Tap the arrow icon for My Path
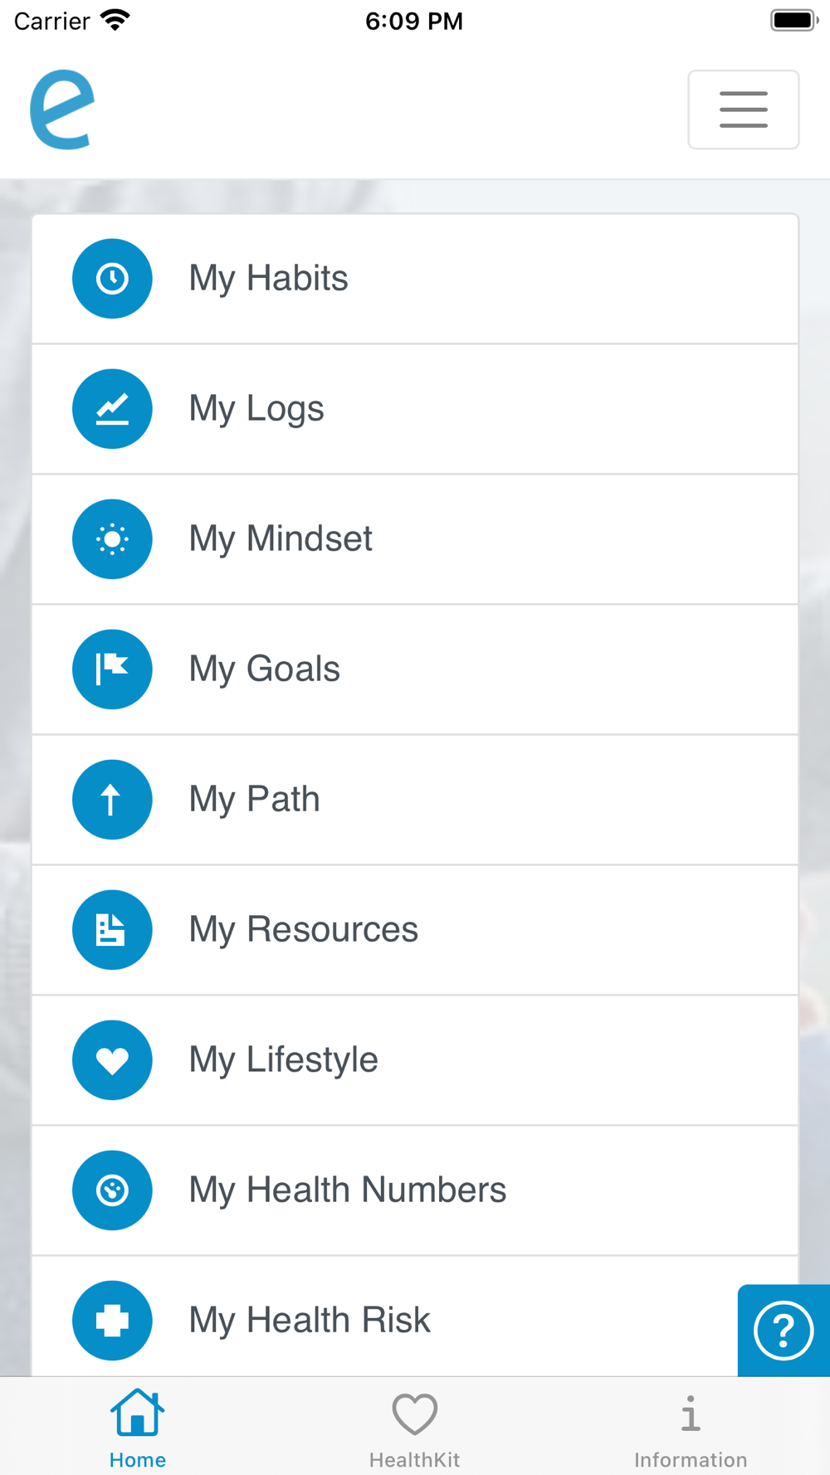Screen dimensions: 830x1475 (x=112, y=800)
